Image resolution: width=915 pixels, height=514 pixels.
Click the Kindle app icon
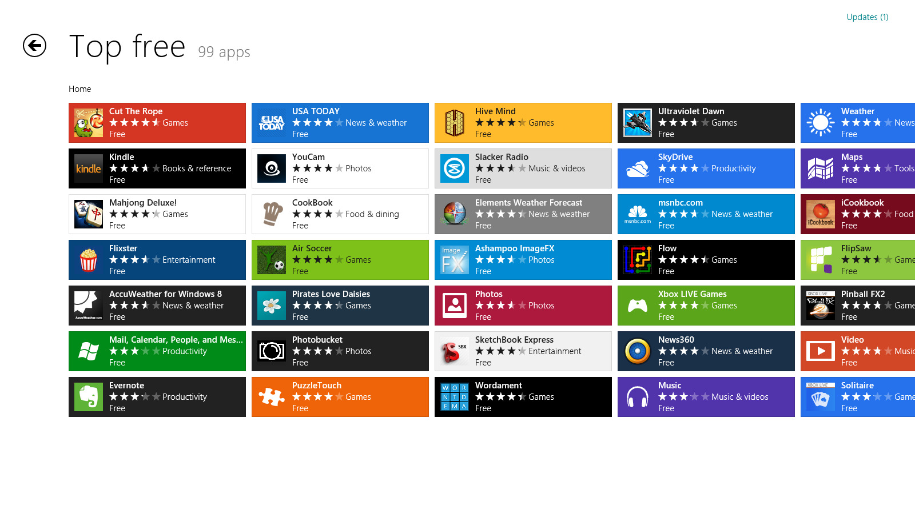pos(89,168)
